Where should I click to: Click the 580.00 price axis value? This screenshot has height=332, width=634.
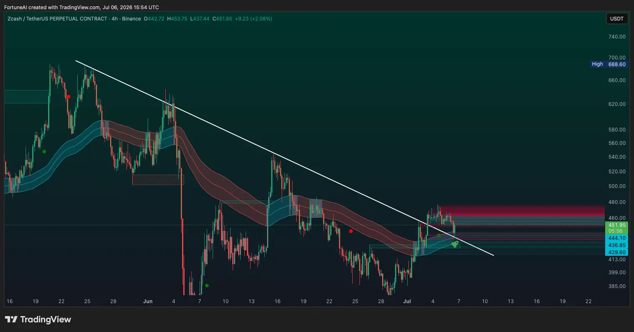617,130
